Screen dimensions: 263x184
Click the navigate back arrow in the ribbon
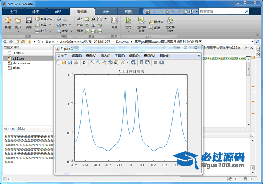(59, 19)
